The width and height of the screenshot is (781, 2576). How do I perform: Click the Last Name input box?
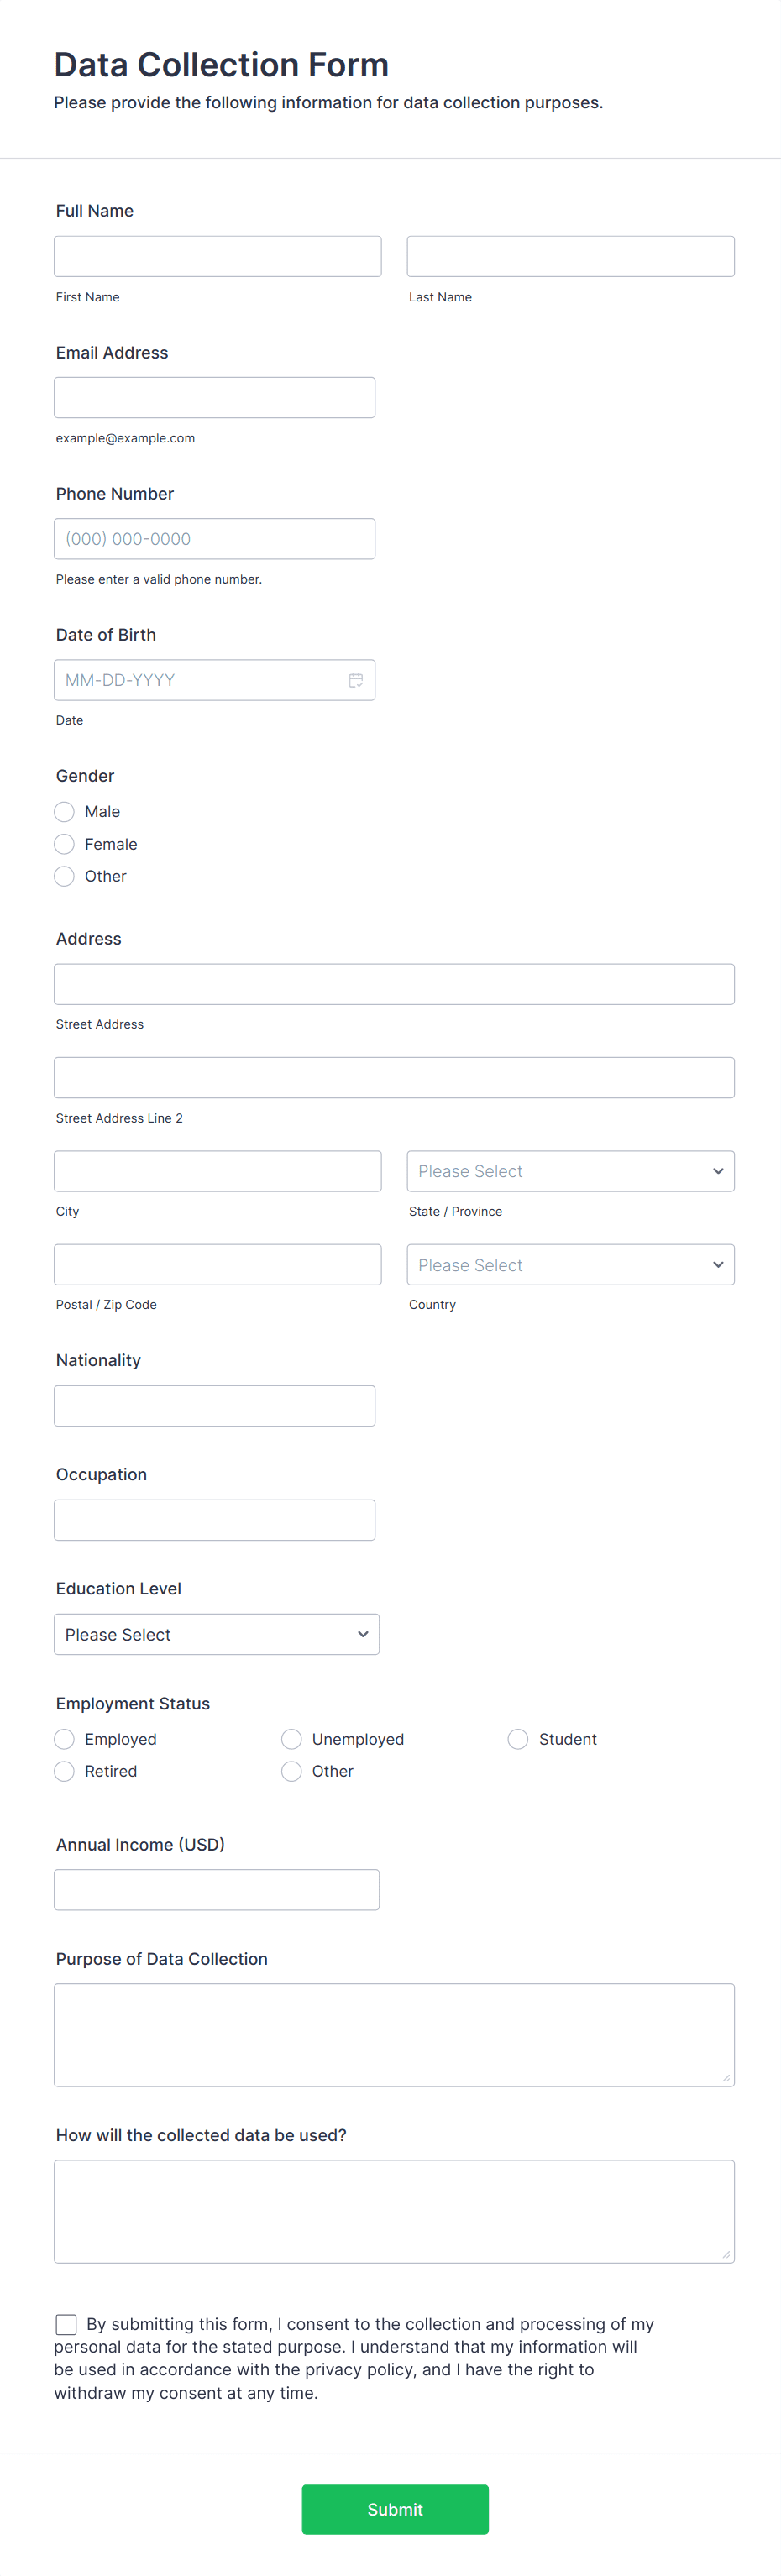(570, 255)
